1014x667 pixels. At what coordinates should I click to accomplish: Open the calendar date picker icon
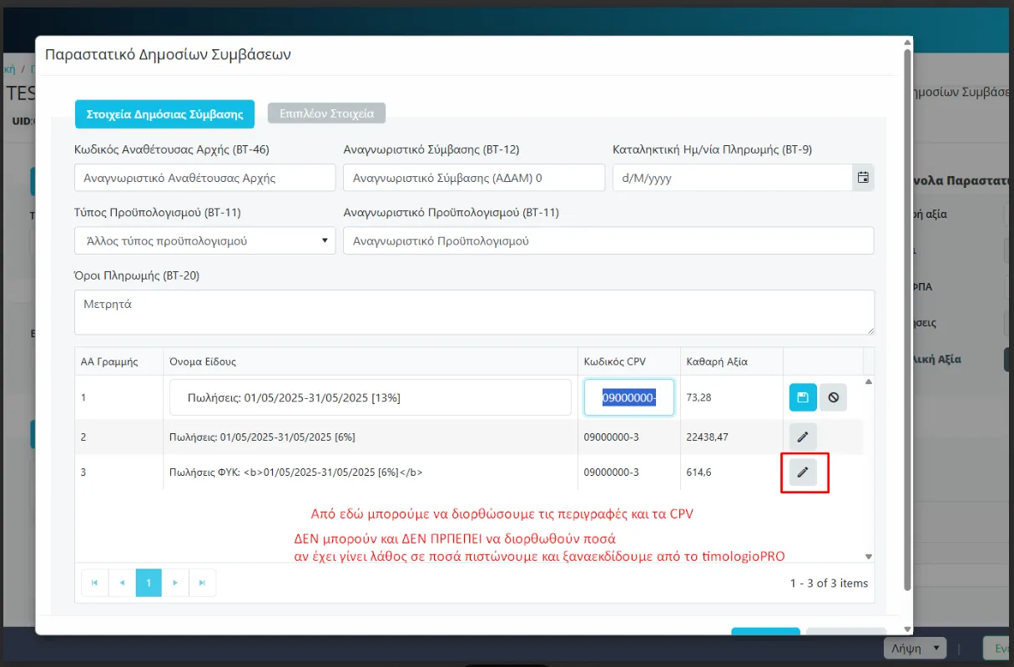863,178
